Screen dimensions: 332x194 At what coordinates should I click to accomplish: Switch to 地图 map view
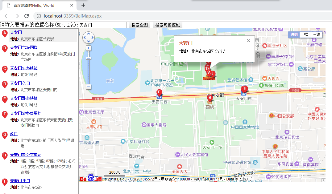[x=294, y=35]
